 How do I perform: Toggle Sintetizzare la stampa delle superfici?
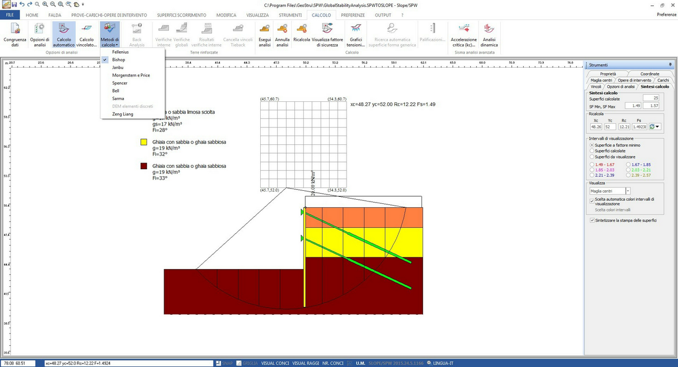coord(592,220)
